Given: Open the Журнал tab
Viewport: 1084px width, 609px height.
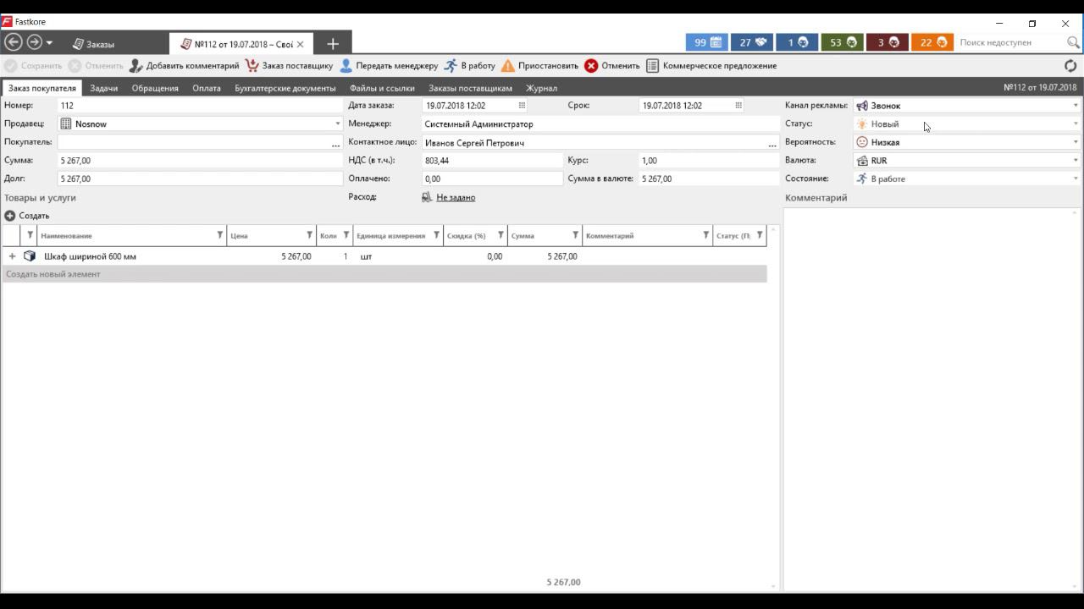Looking at the screenshot, I should point(541,88).
